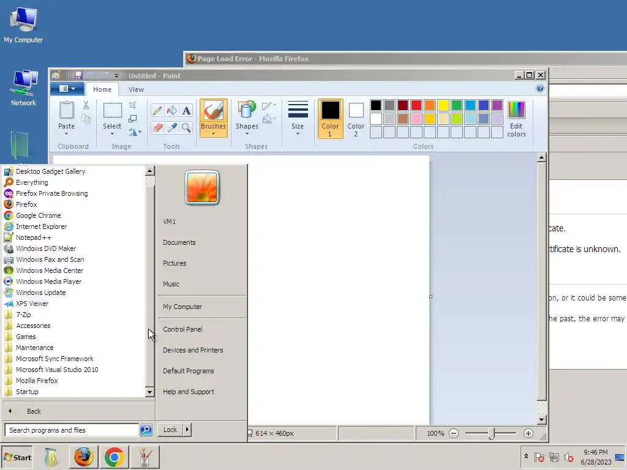Viewport: 627px width, 470px height.
Task: Select the Text tool in Paint
Action: [186, 110]
